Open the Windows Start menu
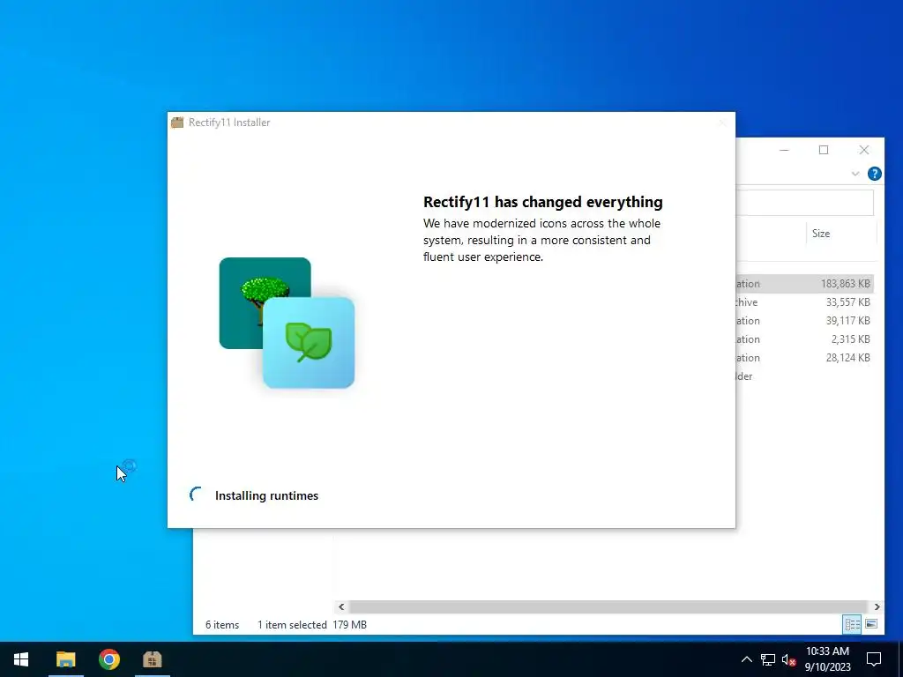Screen dimensions: 903x677 point(21,659)
